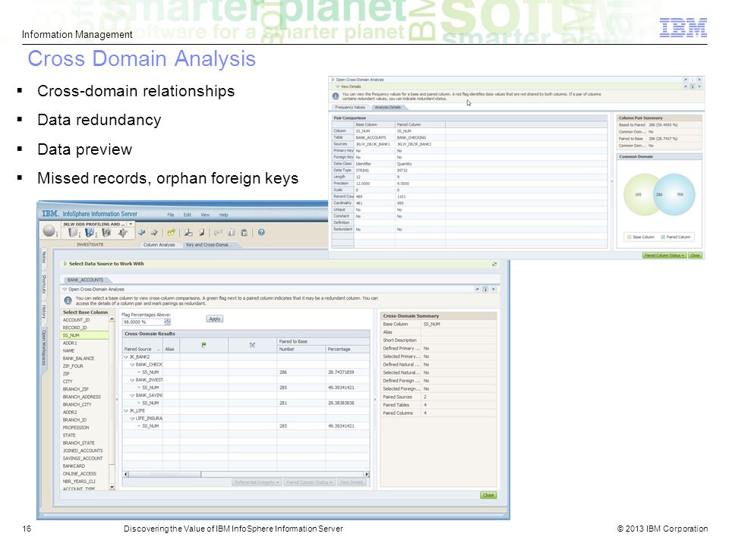Open the Develop pillar icon next to Investigate

click(106, 232)
